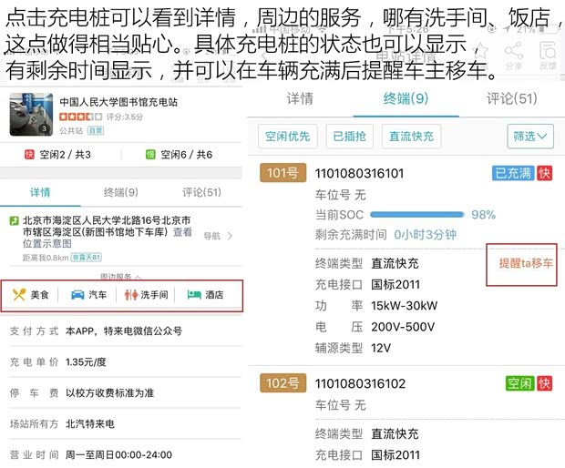Screen dimensions: 565x468
Task: Tap the 分享 share icon
Action: tap(513, 53)
